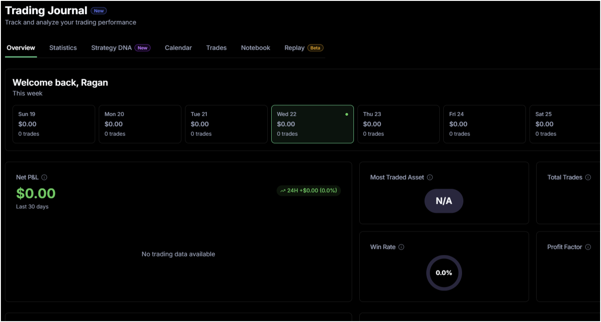Click the $0.00 amount on Fri 24
Screen dimensions: 601x322
coord(458,124)
